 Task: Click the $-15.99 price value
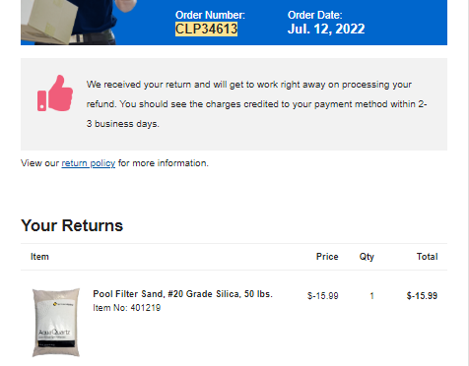click(323, 296)
